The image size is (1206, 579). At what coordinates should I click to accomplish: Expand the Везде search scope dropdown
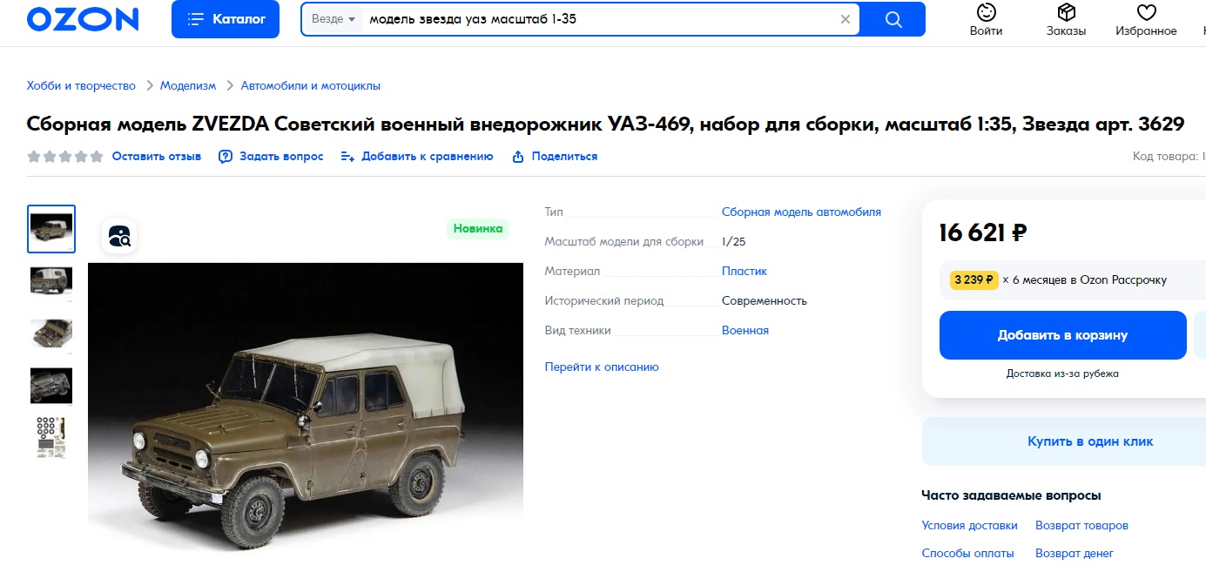click(334, 19)
